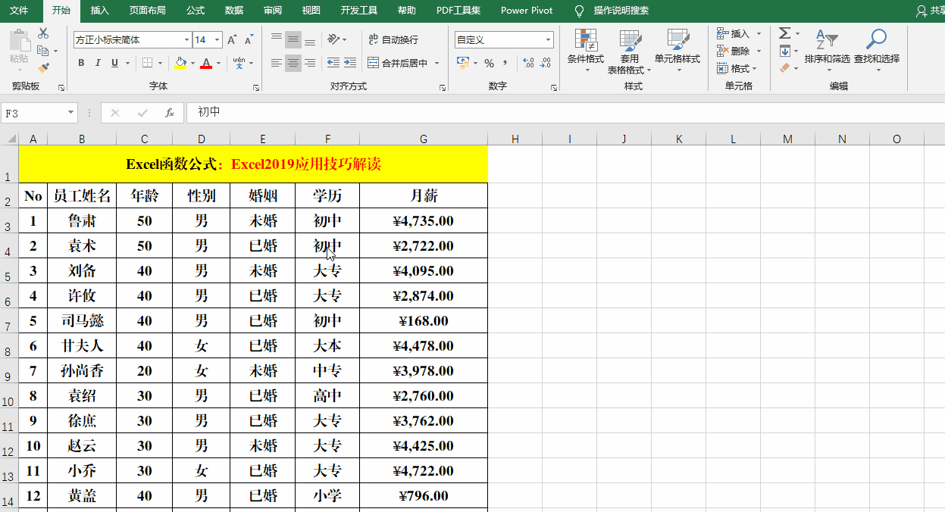
Task: Decrease decimal places
Action: [546, 63]
